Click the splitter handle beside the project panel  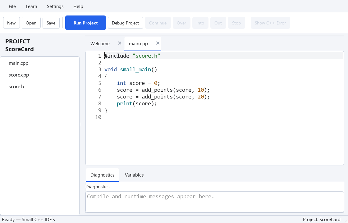[x=80, y=125]
